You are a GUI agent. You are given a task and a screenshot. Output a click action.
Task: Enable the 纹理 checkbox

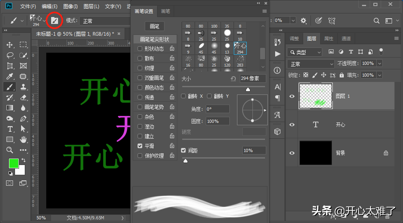tap(140, 68)
